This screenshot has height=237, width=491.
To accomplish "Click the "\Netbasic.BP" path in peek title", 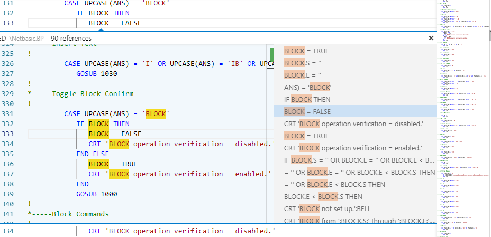I will (x=26, y=39).
